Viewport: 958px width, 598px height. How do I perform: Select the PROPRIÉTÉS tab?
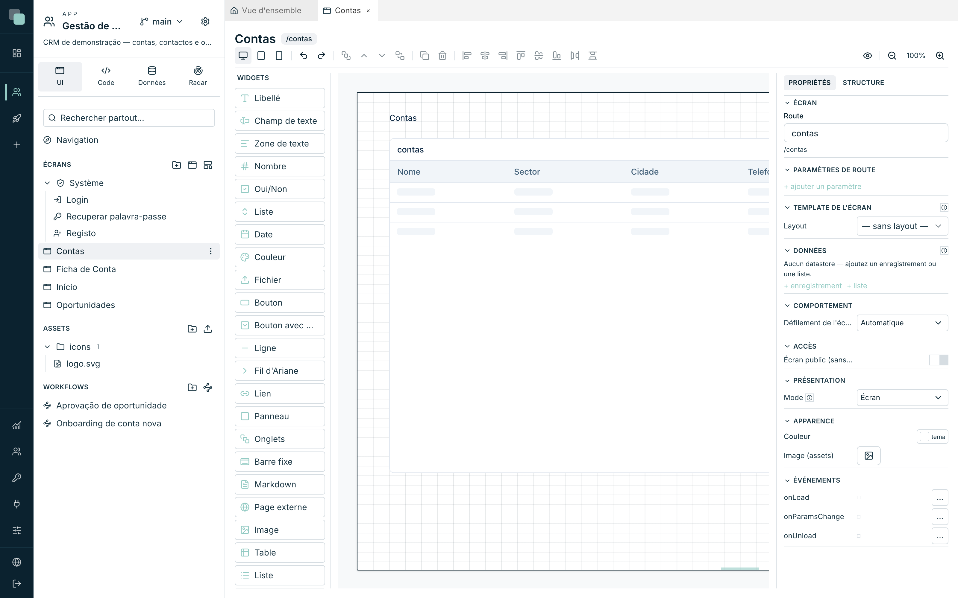810,83
